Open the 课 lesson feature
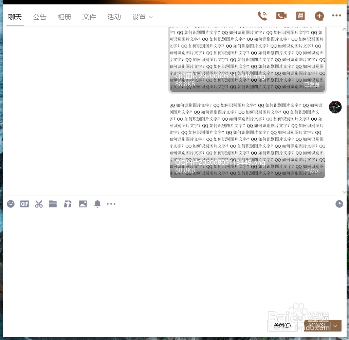Screen dimensions: 349x340 pyautogui.click(x=300, y=16)
